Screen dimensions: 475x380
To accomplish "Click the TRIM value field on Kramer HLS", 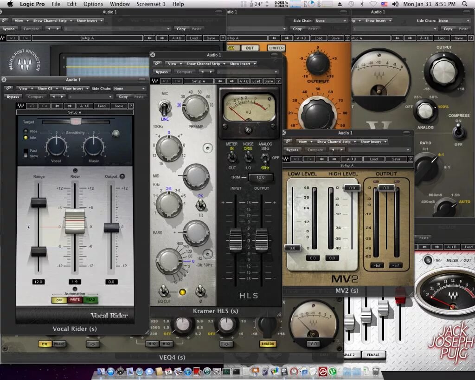I will (x=261, y=177).
